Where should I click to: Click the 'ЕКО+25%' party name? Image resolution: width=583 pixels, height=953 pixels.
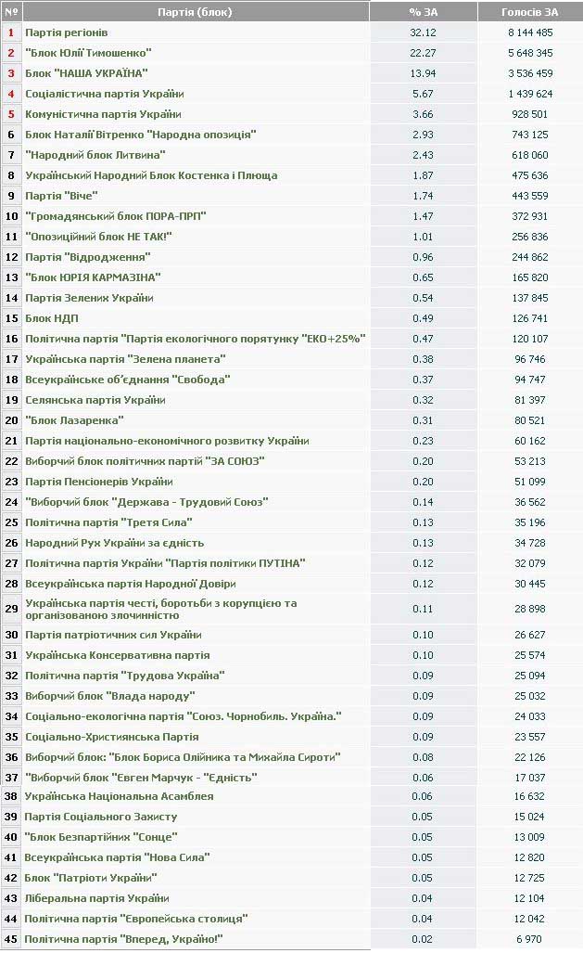[x=195, y=339]
